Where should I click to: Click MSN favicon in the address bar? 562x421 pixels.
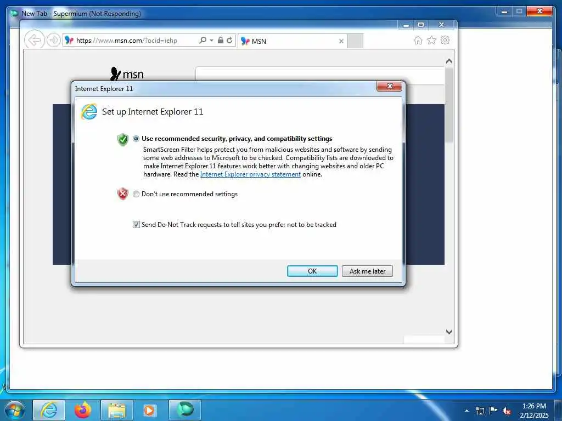coord(69,41)
